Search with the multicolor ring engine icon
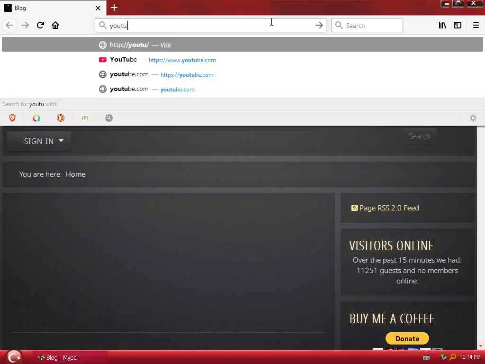 (x=36, y=118)
